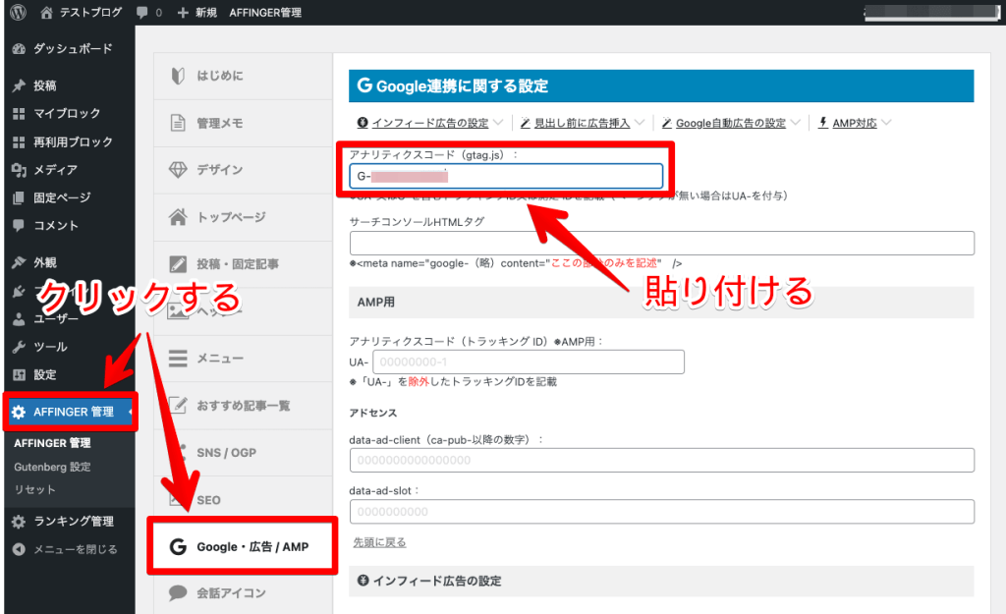
Task: Click the 新規 plus icon
Action: coord(183,13)
